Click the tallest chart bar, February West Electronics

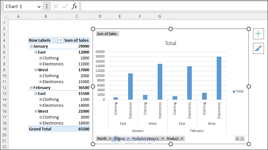pos(219,78)
